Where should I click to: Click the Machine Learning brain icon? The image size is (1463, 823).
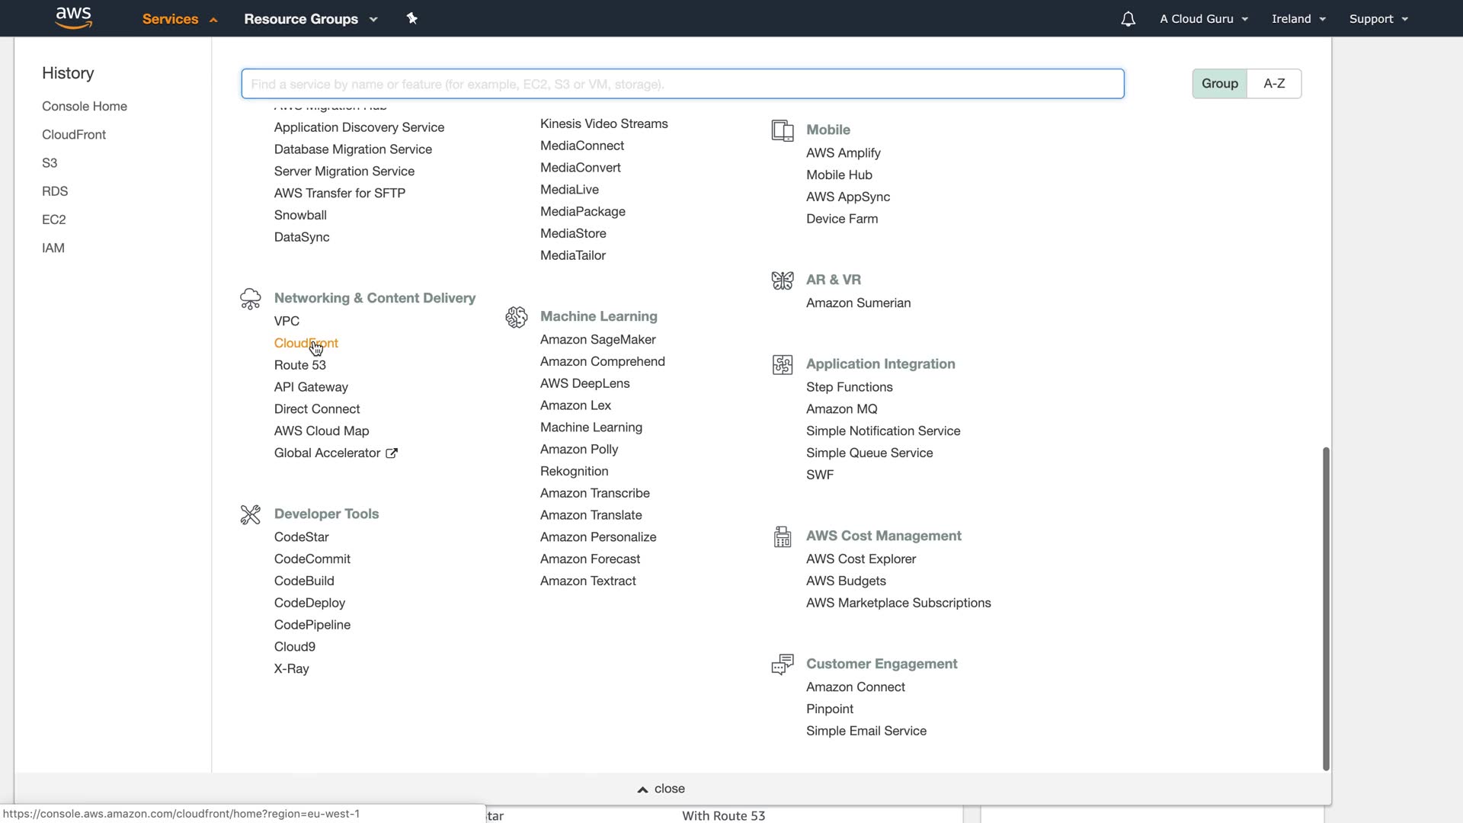point(516,317)
